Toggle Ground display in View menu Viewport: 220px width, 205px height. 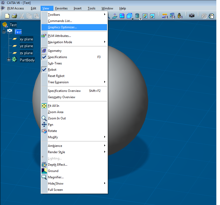[74, 171]
